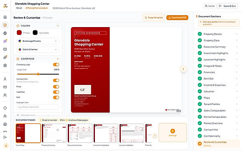Expand Investment Highlights section chevron
Screen dimensions: 242x151
(237, 53)
